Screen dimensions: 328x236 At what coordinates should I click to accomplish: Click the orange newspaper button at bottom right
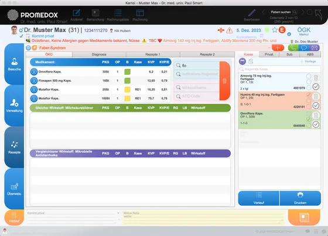tap(304, 217)
